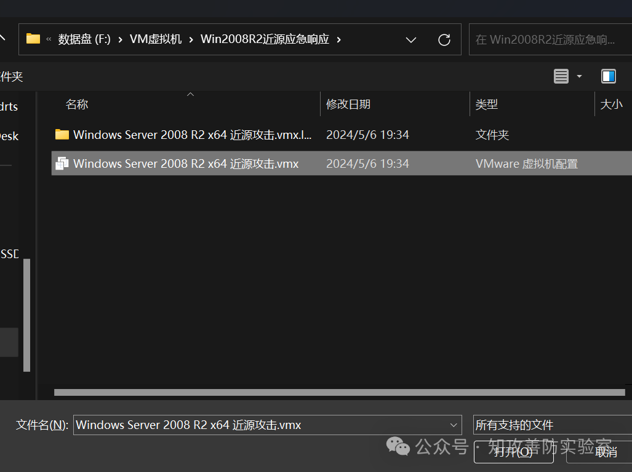Viewport: 632px width, 472px height.
Task: Open the filename combo box dropdown arrow
Action: click(x=454, y=425)
